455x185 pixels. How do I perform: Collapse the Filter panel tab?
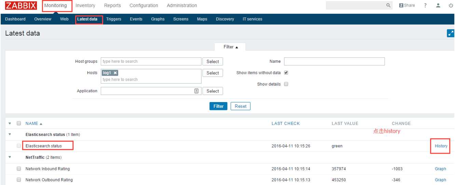pyautogui.click(x=230, y=47)
